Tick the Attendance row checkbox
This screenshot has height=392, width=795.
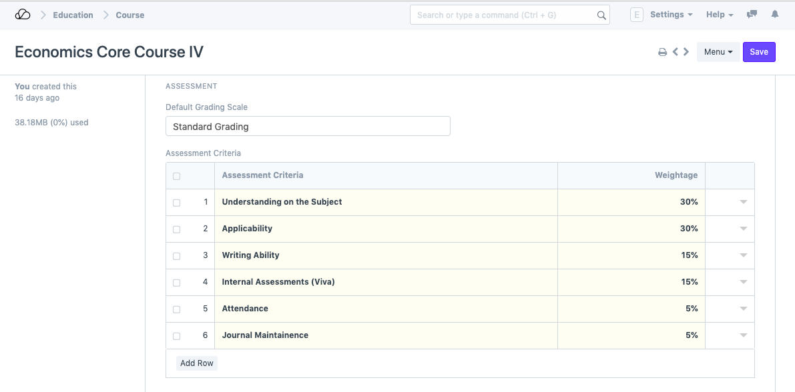pyautogui.click(x=176, y=309)
